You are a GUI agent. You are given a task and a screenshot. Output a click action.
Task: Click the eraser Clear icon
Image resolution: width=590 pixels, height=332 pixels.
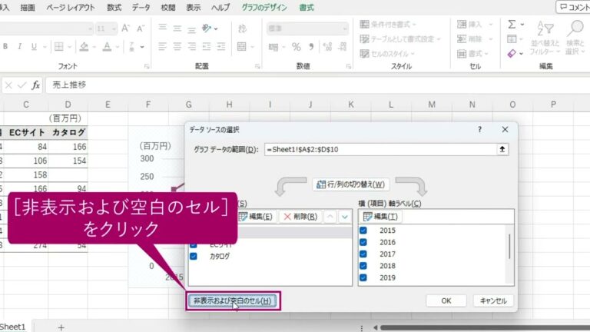pyautogui.click(x=512, y=54)
